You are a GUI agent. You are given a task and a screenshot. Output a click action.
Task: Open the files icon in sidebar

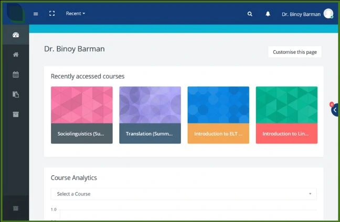coord(16,94)
